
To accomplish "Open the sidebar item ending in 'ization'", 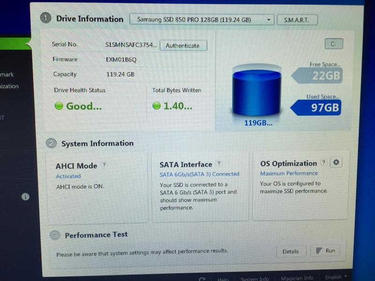I will point(9,86).
